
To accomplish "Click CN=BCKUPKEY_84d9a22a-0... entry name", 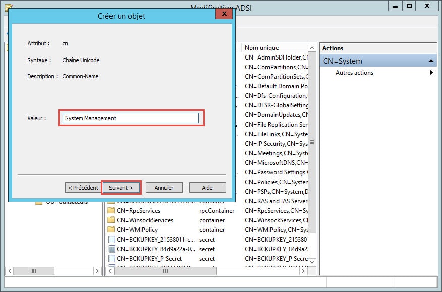I will click(x=155, y=249).
